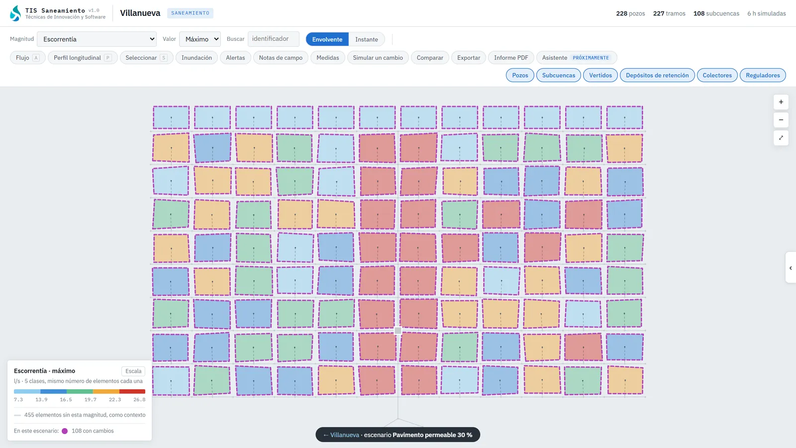Switch to Instante mode
796x448 pixels.
[x=367, y=39]
